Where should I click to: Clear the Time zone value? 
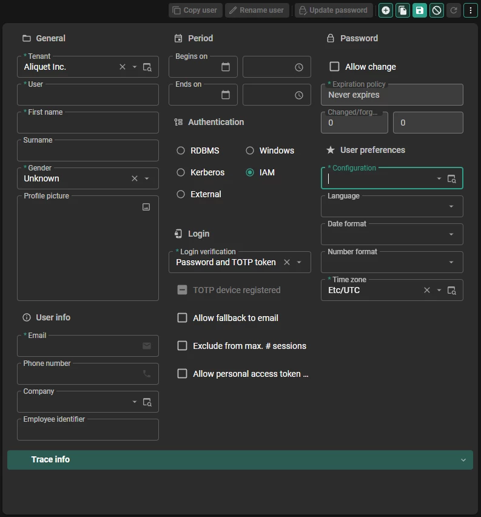click(427, 291)
